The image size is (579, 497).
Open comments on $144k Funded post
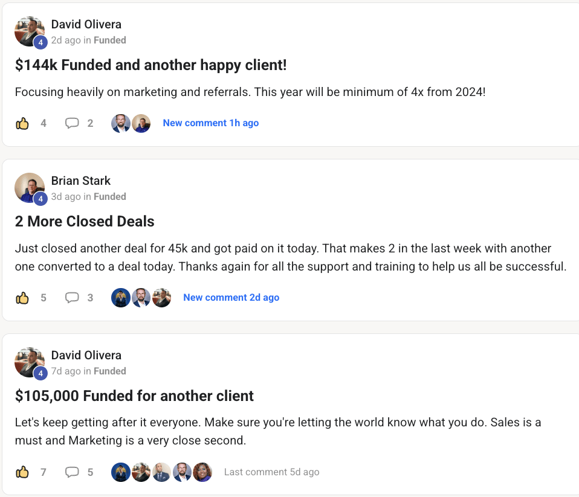pos(72,123)
